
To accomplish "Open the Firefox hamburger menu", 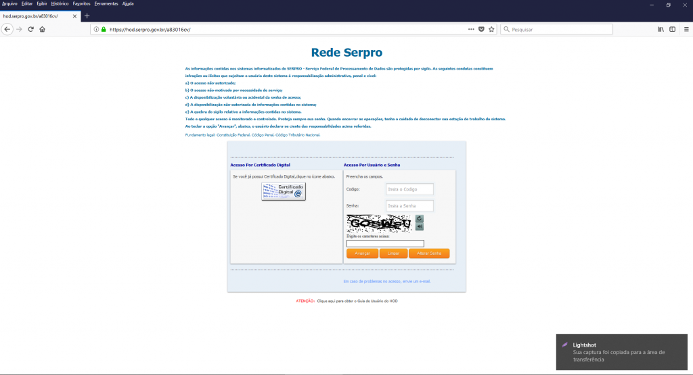I will coord(685,30).
